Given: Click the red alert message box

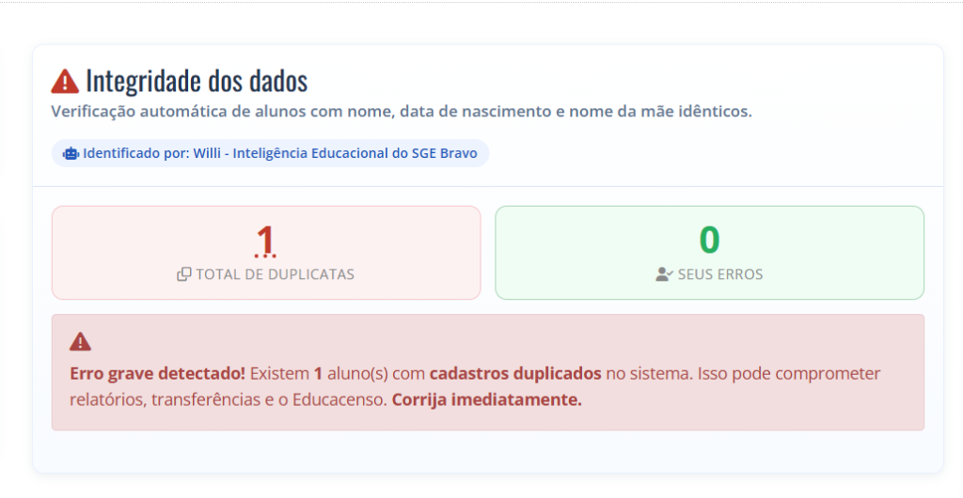Looking at the screenshot, I should tap(488, 372).
